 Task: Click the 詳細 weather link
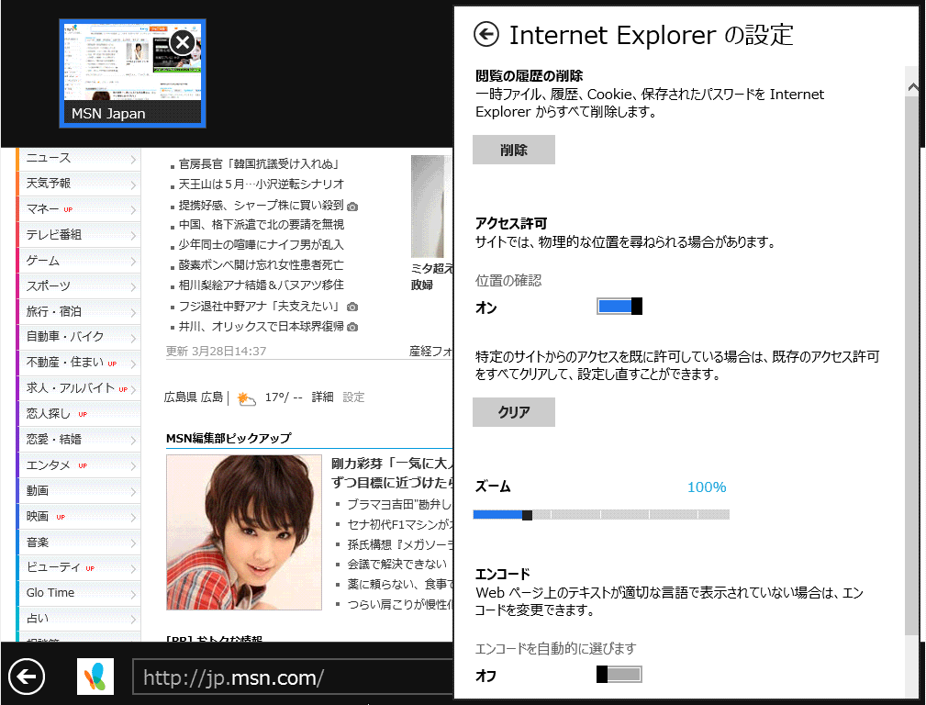[x=322, y=397]
